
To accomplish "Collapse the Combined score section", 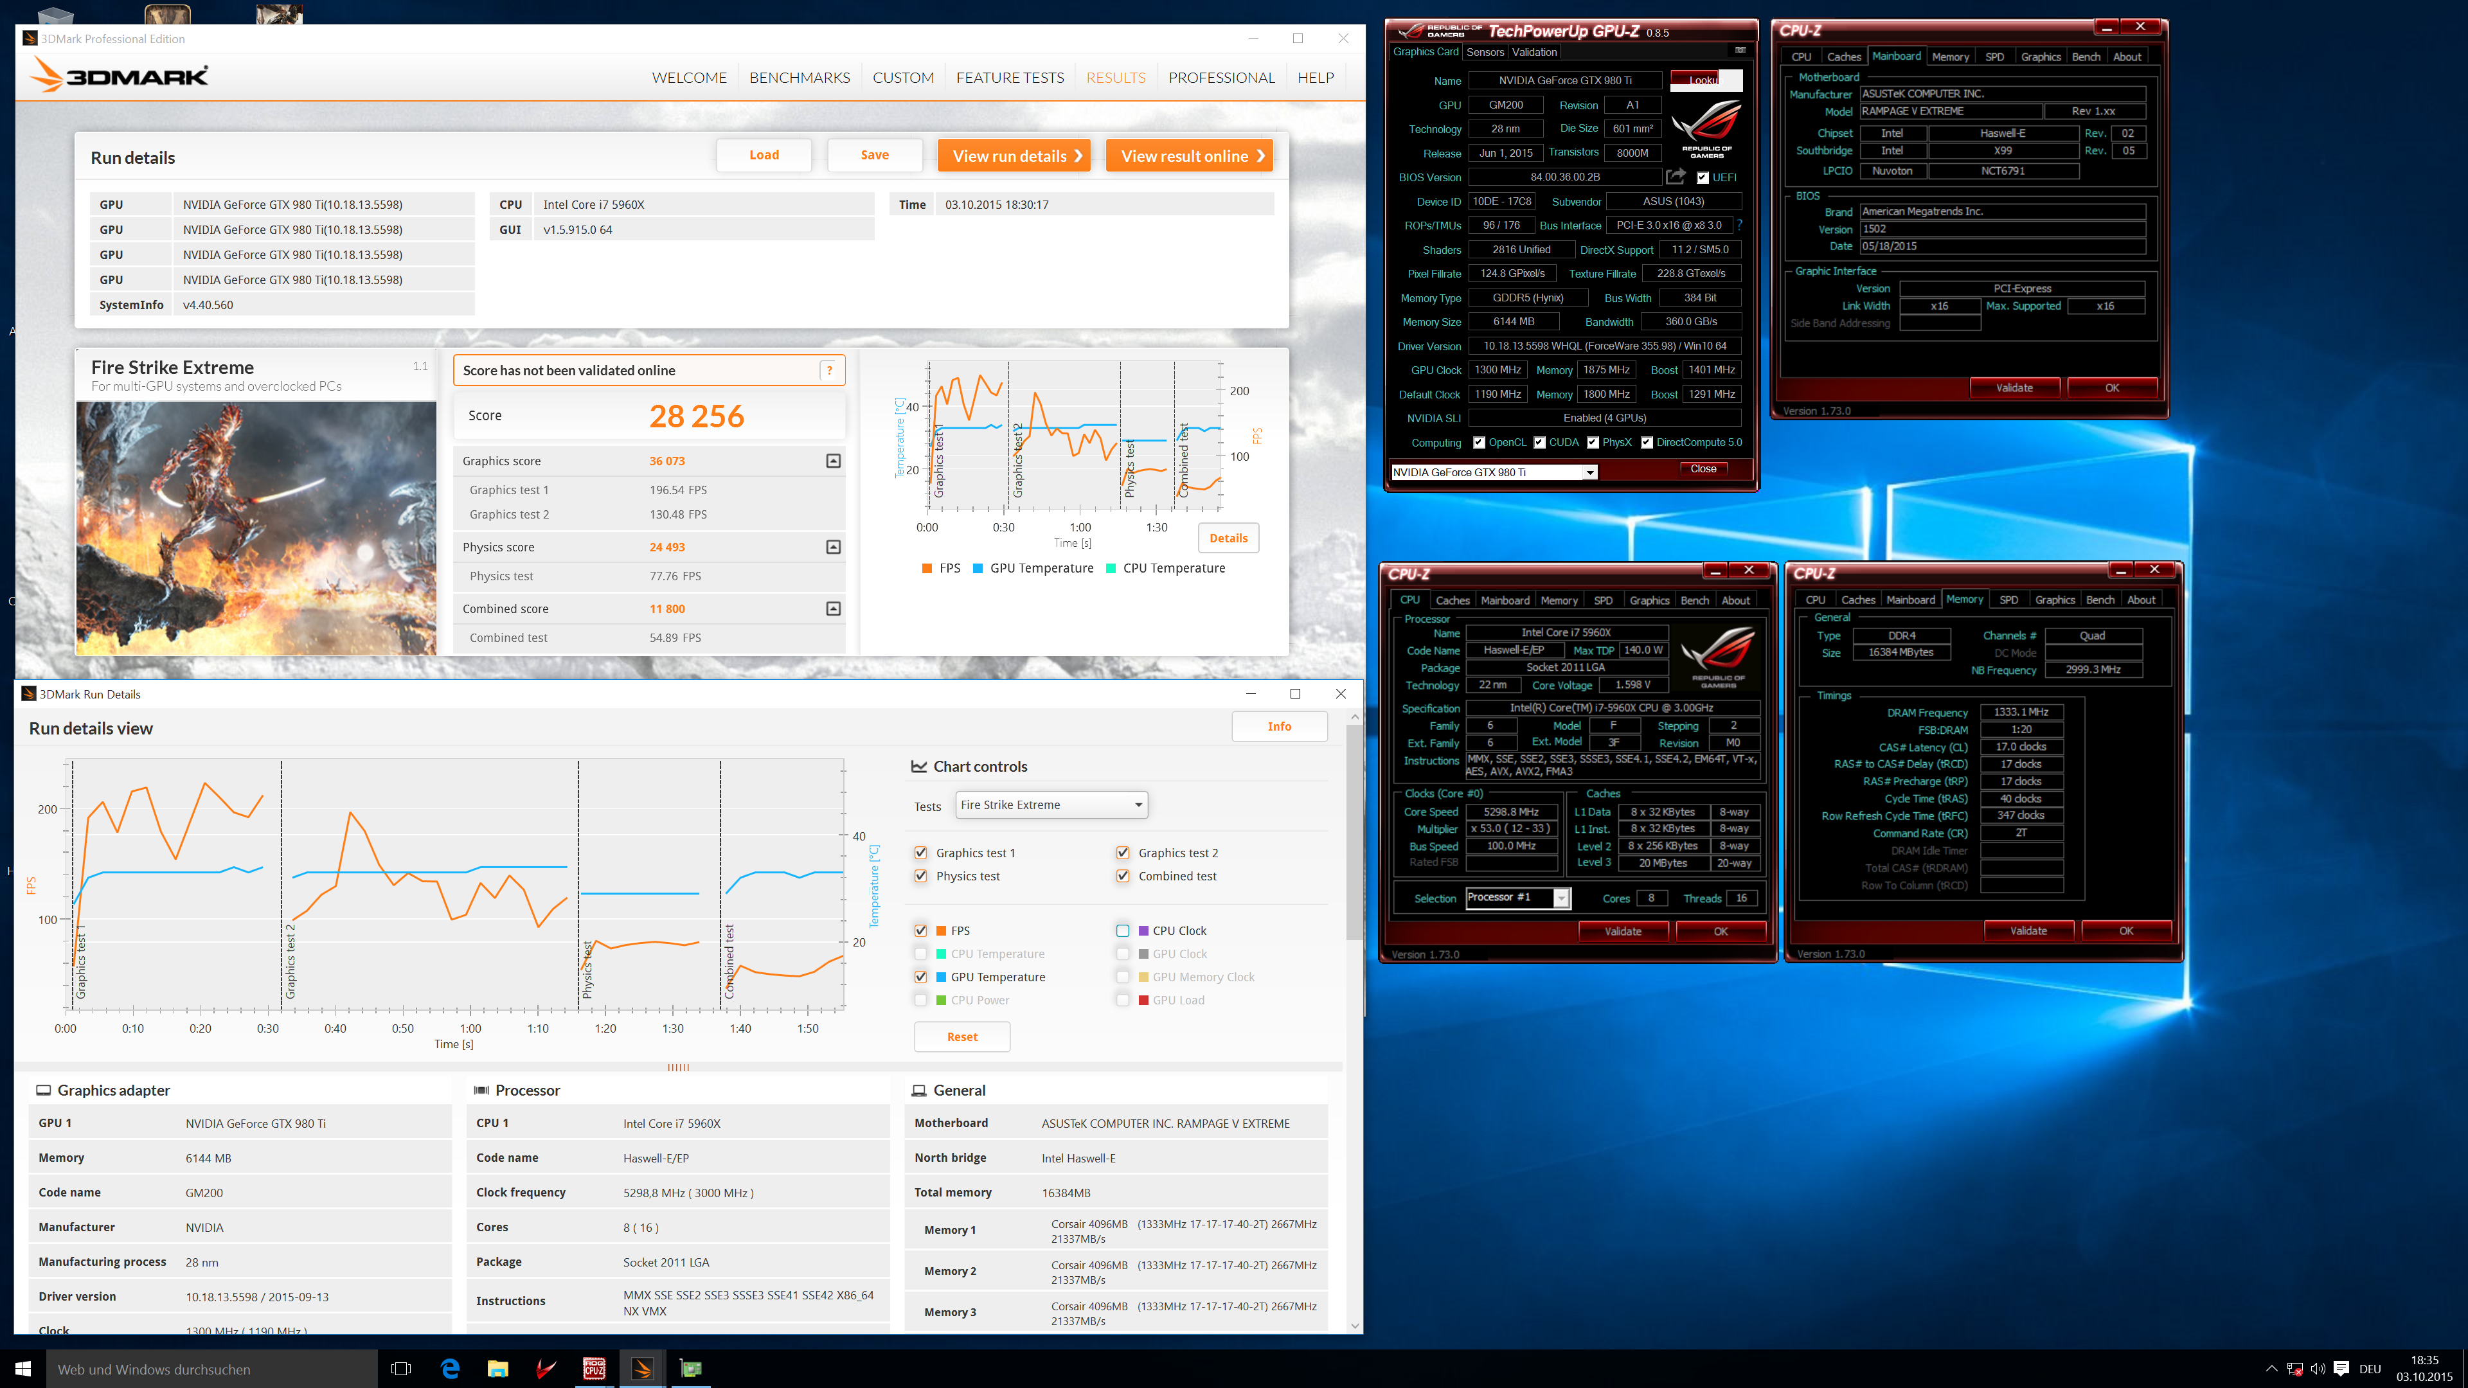I will pyautogui.click(x=834, y=609).
